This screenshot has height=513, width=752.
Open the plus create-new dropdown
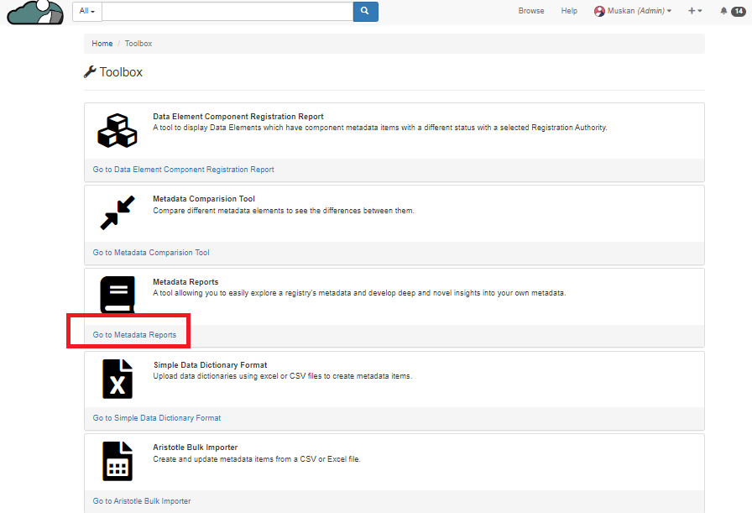pyautogui.click(x=695, y=11)
